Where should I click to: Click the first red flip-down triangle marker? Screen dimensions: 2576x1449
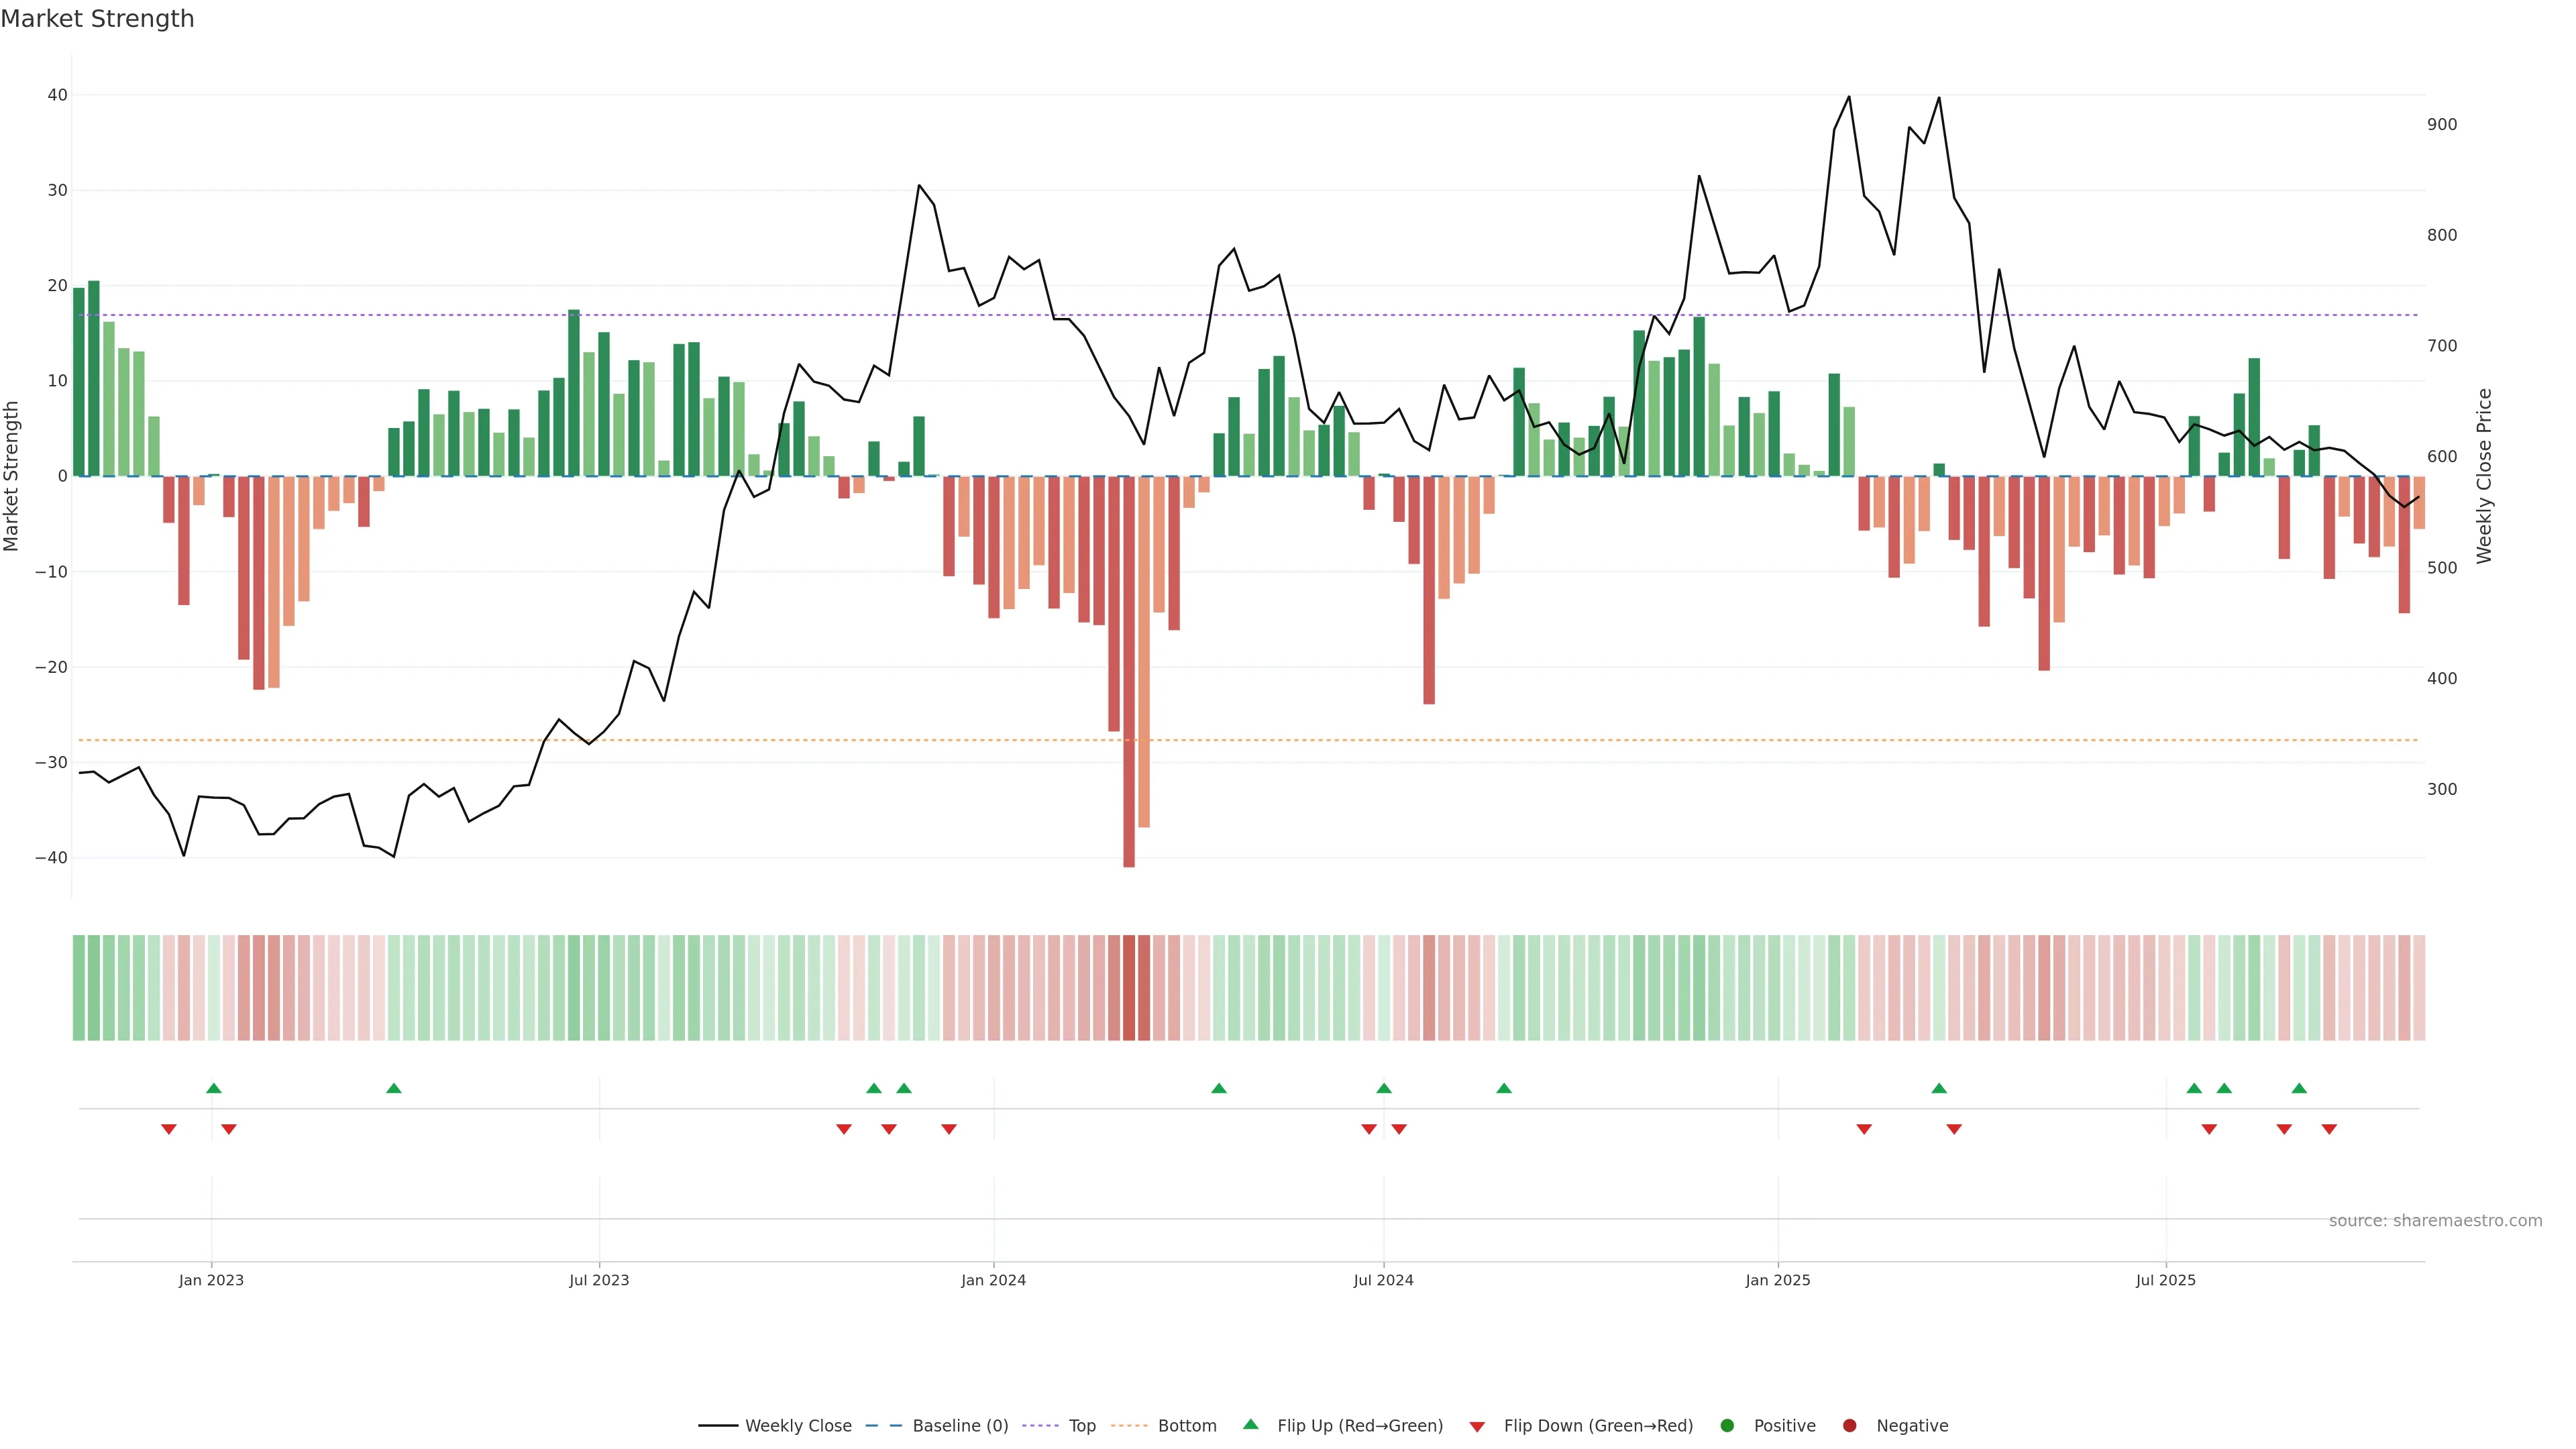[x=169, y=1129]
